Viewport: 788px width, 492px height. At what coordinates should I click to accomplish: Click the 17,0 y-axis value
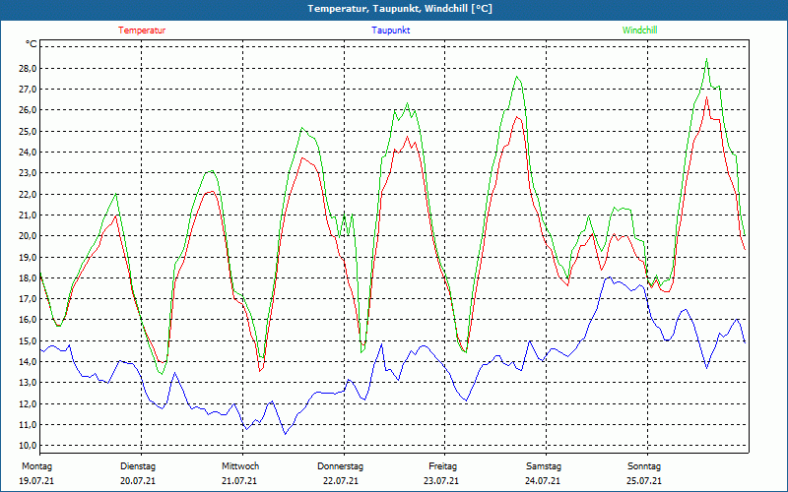coord(28,299)
